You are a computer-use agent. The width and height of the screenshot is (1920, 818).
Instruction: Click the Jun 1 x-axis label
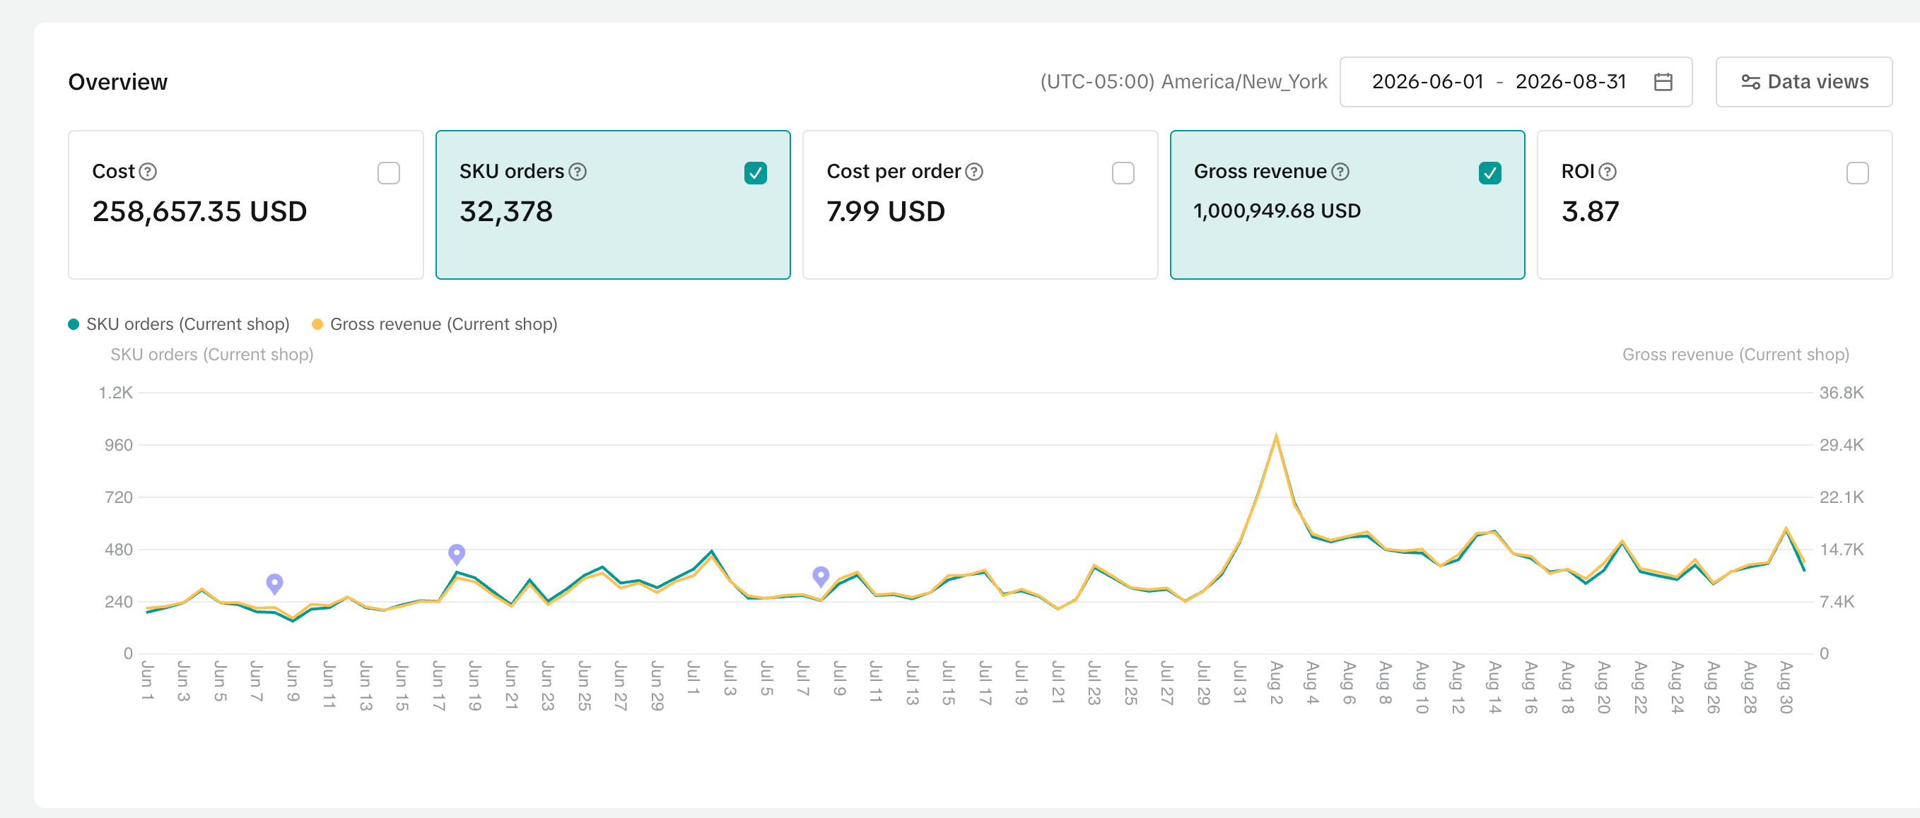coord(147,680)
